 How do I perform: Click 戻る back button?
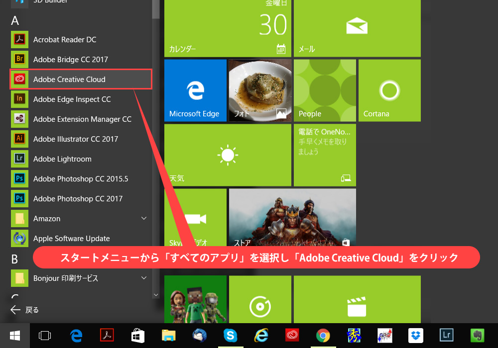(x=24, y=310)
